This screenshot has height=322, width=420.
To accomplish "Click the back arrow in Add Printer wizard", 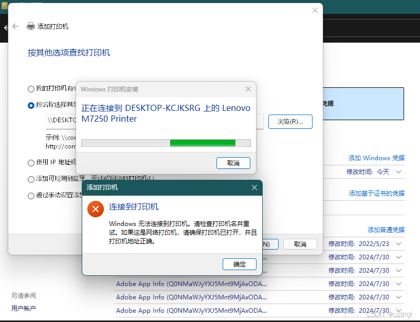I will click(x=15, y=26).
